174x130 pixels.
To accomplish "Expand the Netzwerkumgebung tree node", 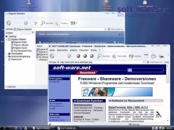I will tap(7, 56).
